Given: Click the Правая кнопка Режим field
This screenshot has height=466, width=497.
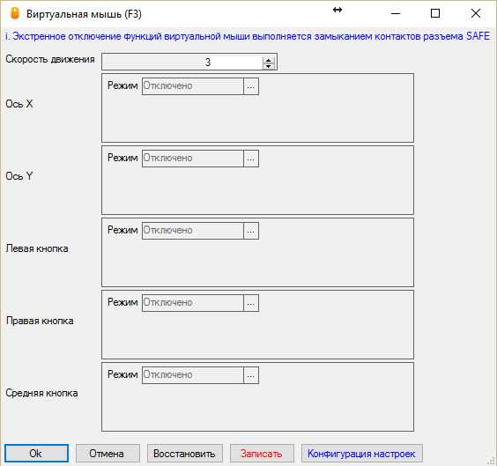Looking at the screenshot, I should pos(193,303).
